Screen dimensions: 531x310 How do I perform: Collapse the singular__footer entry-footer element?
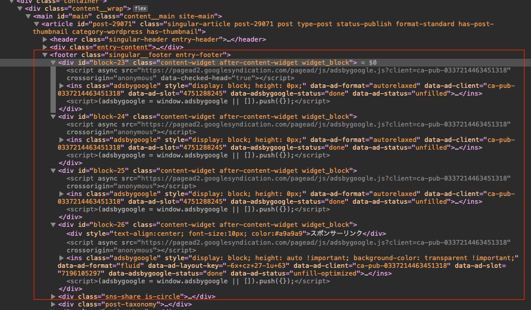(x=45, y=55)
